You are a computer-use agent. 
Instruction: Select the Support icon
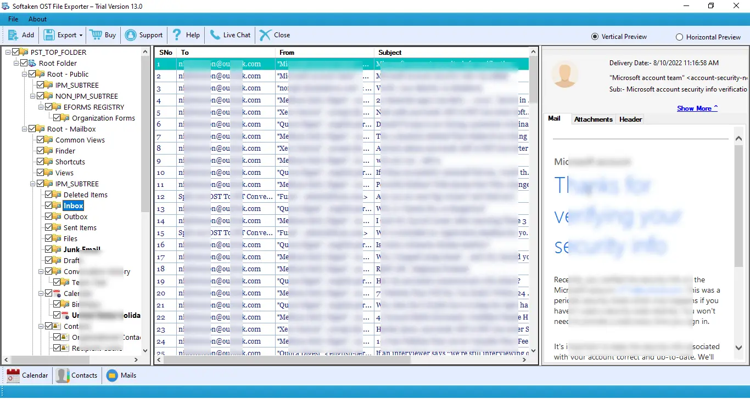[132, 35]
